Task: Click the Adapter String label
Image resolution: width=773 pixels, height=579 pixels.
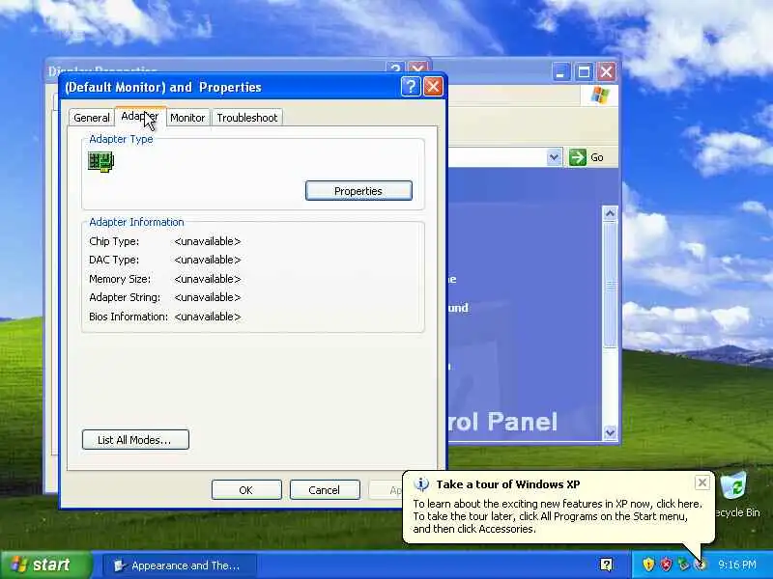Action: coord(125,297)
